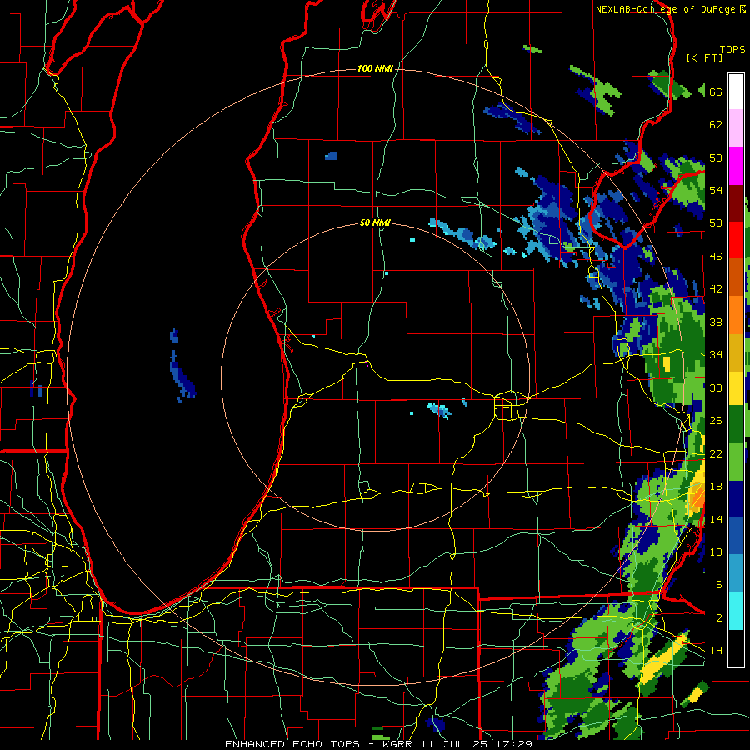
Task: Click the blue echo streak over Lake Michigan
Action: [182, 376]
